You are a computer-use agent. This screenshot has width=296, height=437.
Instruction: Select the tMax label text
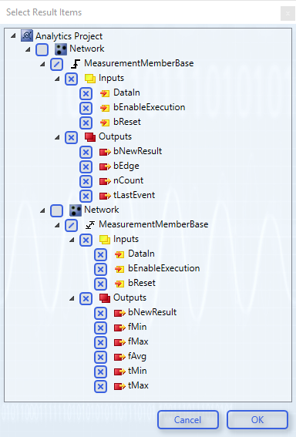click(x=138, y=385)
